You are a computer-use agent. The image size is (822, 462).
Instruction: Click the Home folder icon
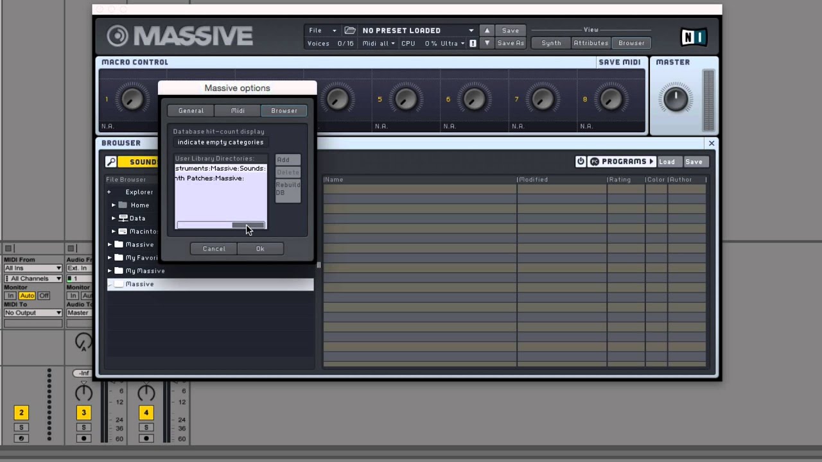123,205
